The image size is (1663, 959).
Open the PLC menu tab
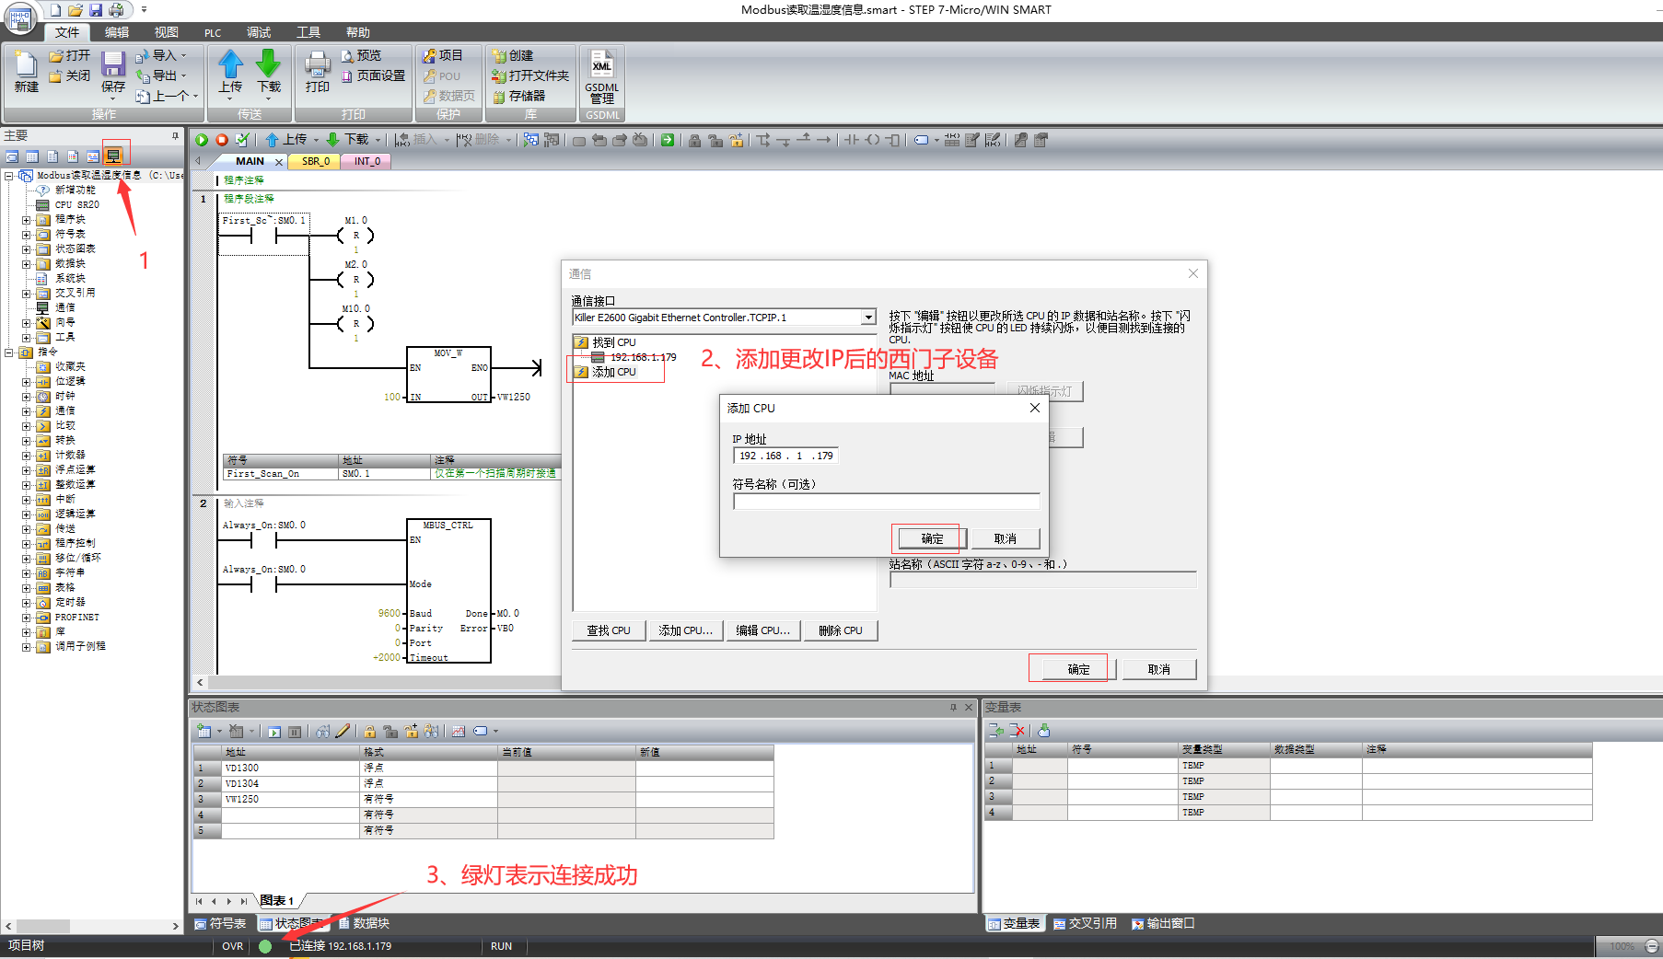[x=213, y=33]
